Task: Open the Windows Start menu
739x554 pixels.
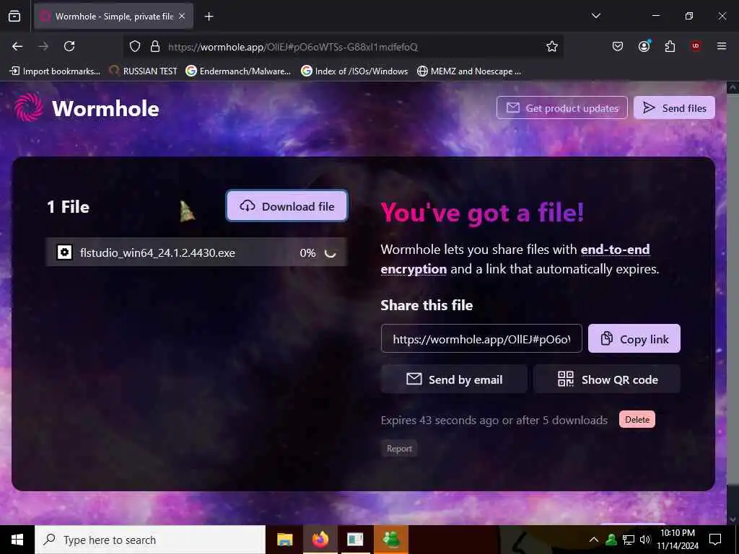Action: click(17, 540)
